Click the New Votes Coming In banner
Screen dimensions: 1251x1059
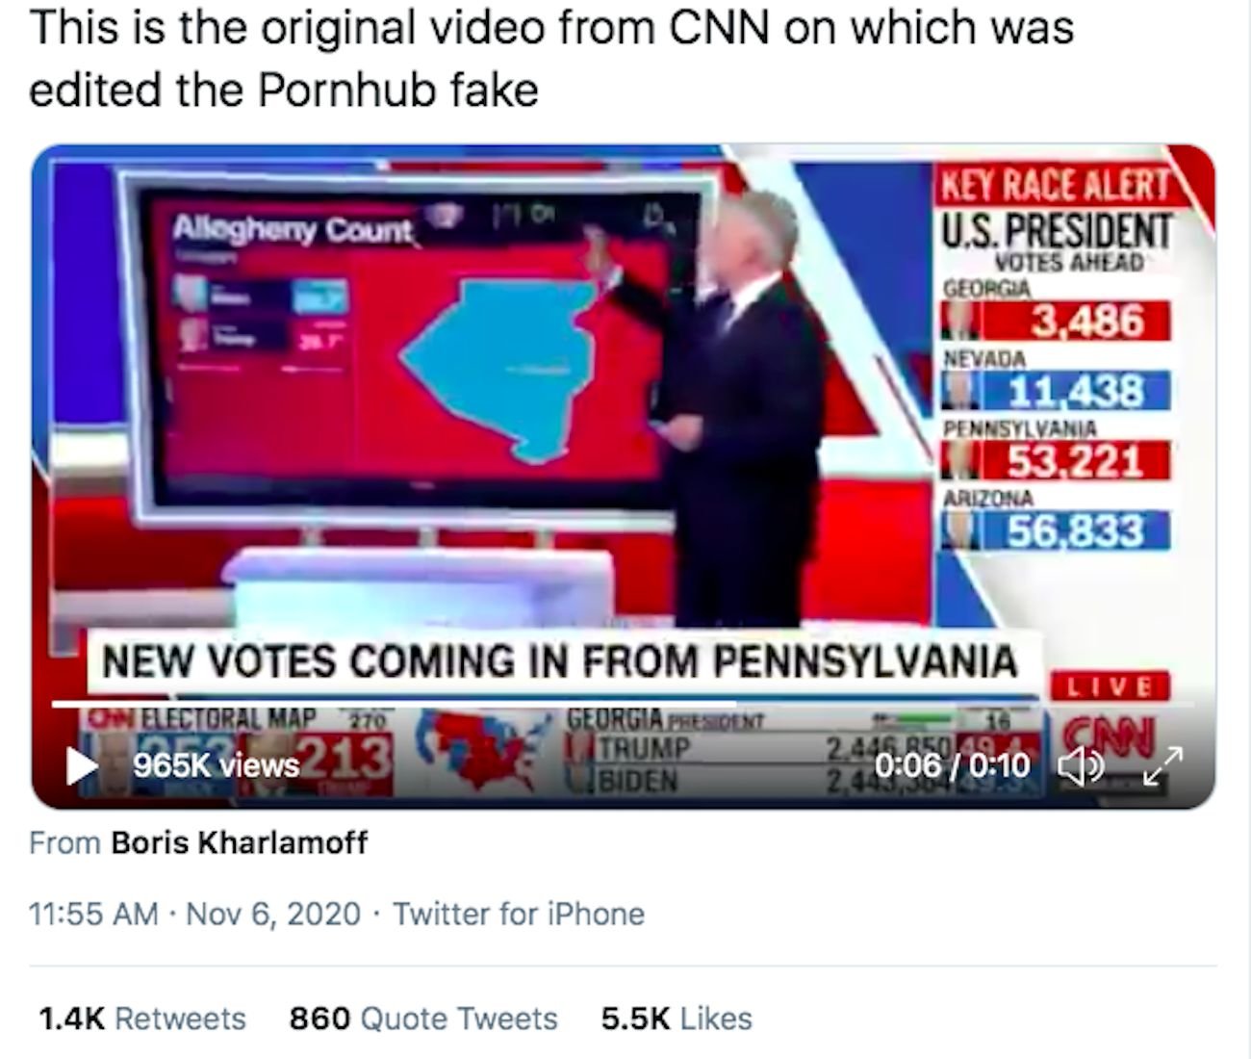[x=561, y=661]
